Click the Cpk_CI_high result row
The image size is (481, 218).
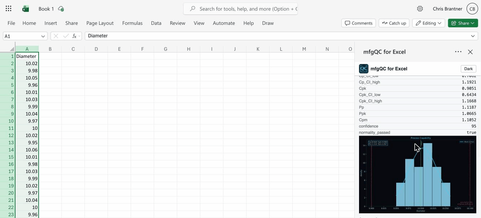[417, 101]
